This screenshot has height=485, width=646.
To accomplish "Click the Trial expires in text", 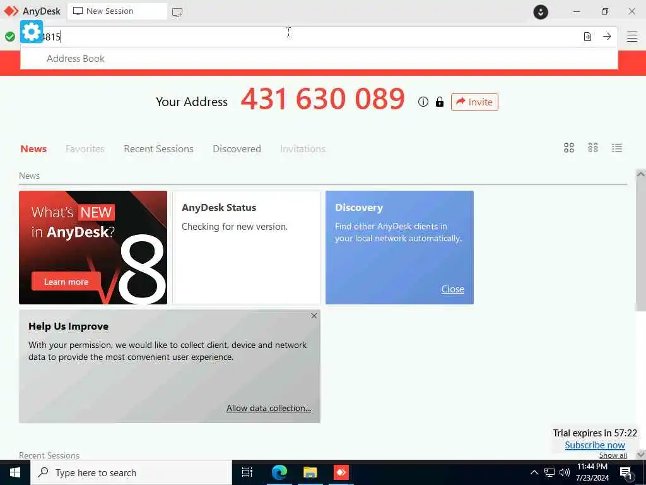I will click(595, 433).
